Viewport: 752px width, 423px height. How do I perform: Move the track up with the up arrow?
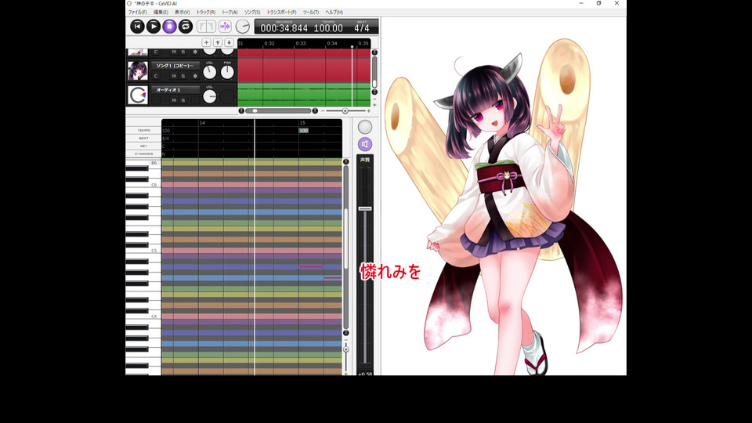point(218,42)
